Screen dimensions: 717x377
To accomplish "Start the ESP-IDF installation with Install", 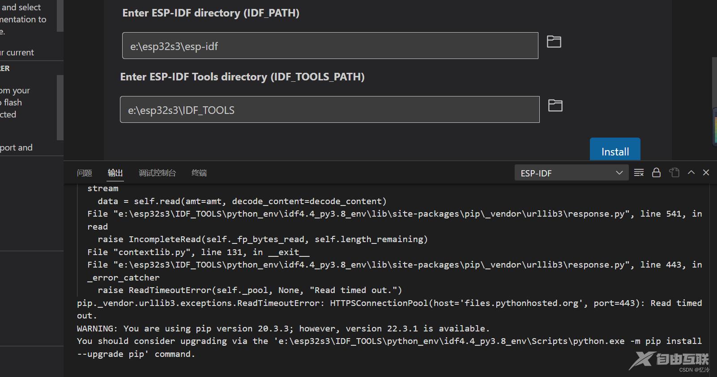I will coord(615,150).
